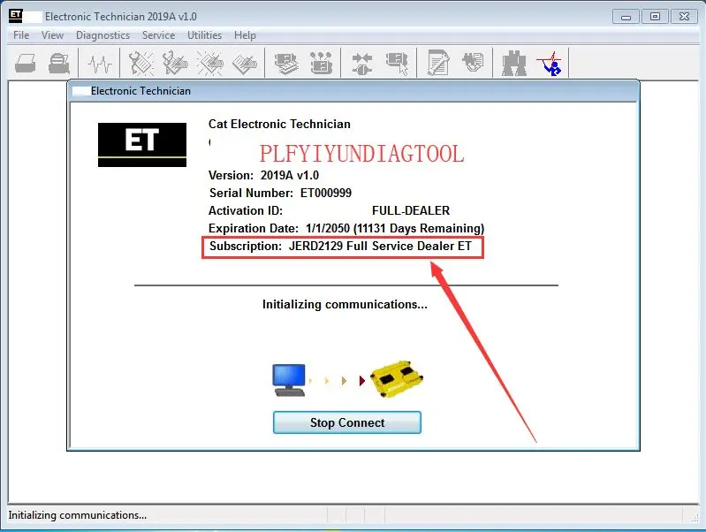The image size is (706, 532).
Task: Click the binoculars search toolbar icon
Action: [x=513, y=63]
